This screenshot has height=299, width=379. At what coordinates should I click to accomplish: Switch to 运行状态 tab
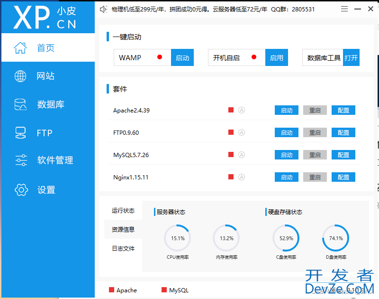pyautogui.click(x=123, y=210)
